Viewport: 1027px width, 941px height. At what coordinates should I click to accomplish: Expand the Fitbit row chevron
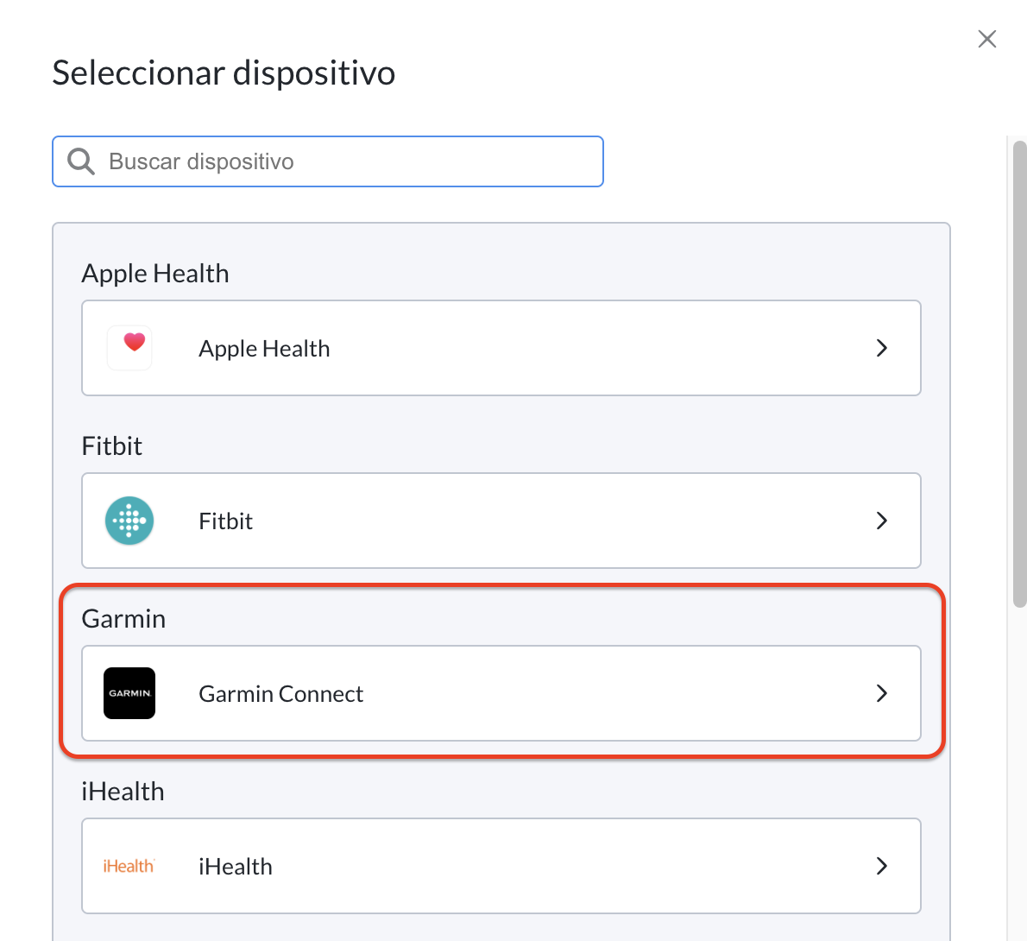click(x=882, y=521)
